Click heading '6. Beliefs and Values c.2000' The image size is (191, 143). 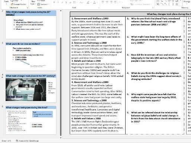pyautogui.click(x=86, y=118)
